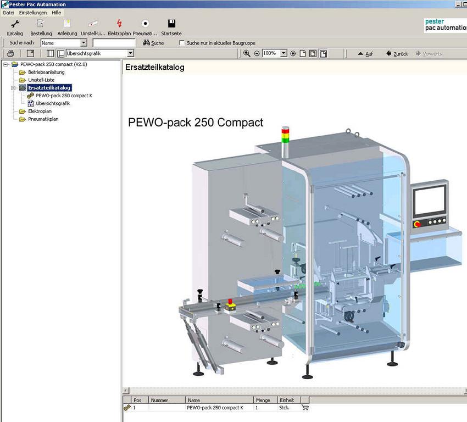The image size is (467, 422).
Task: Click the framed page icon in the zoom toolbar
Action: (x=313, y=53)
